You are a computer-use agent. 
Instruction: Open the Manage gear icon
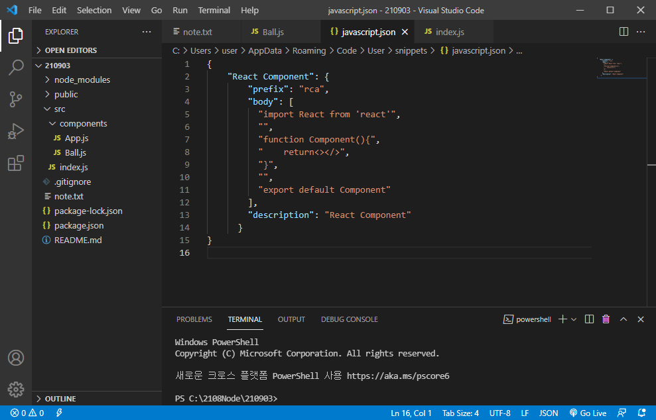(x=15, y=389)
